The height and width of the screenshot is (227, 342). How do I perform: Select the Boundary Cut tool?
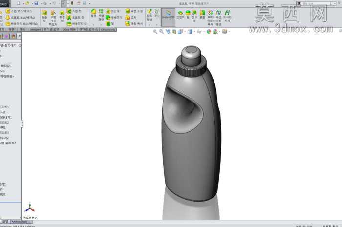tap(77, 23)
